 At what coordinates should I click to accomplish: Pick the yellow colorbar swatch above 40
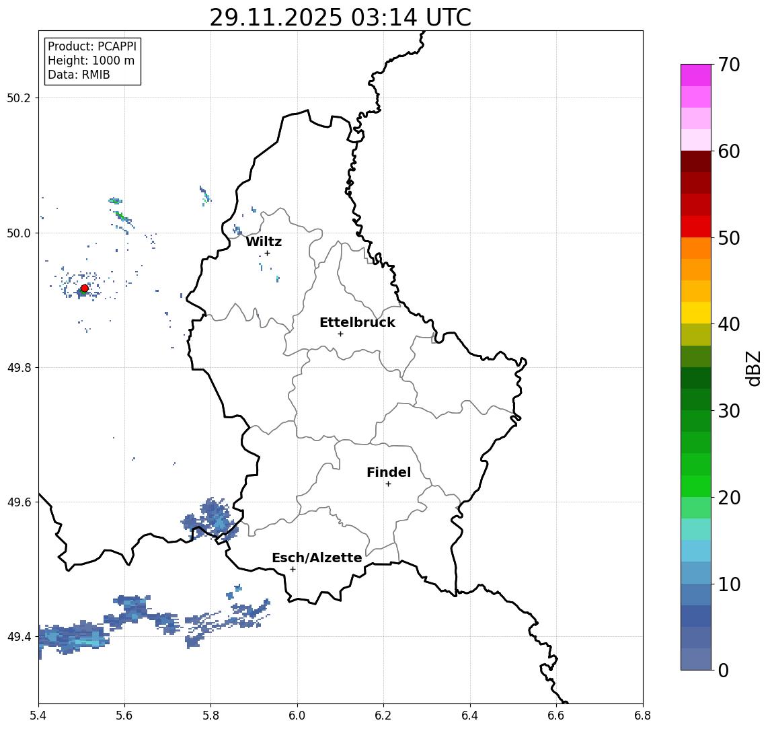tap(696, 313)
